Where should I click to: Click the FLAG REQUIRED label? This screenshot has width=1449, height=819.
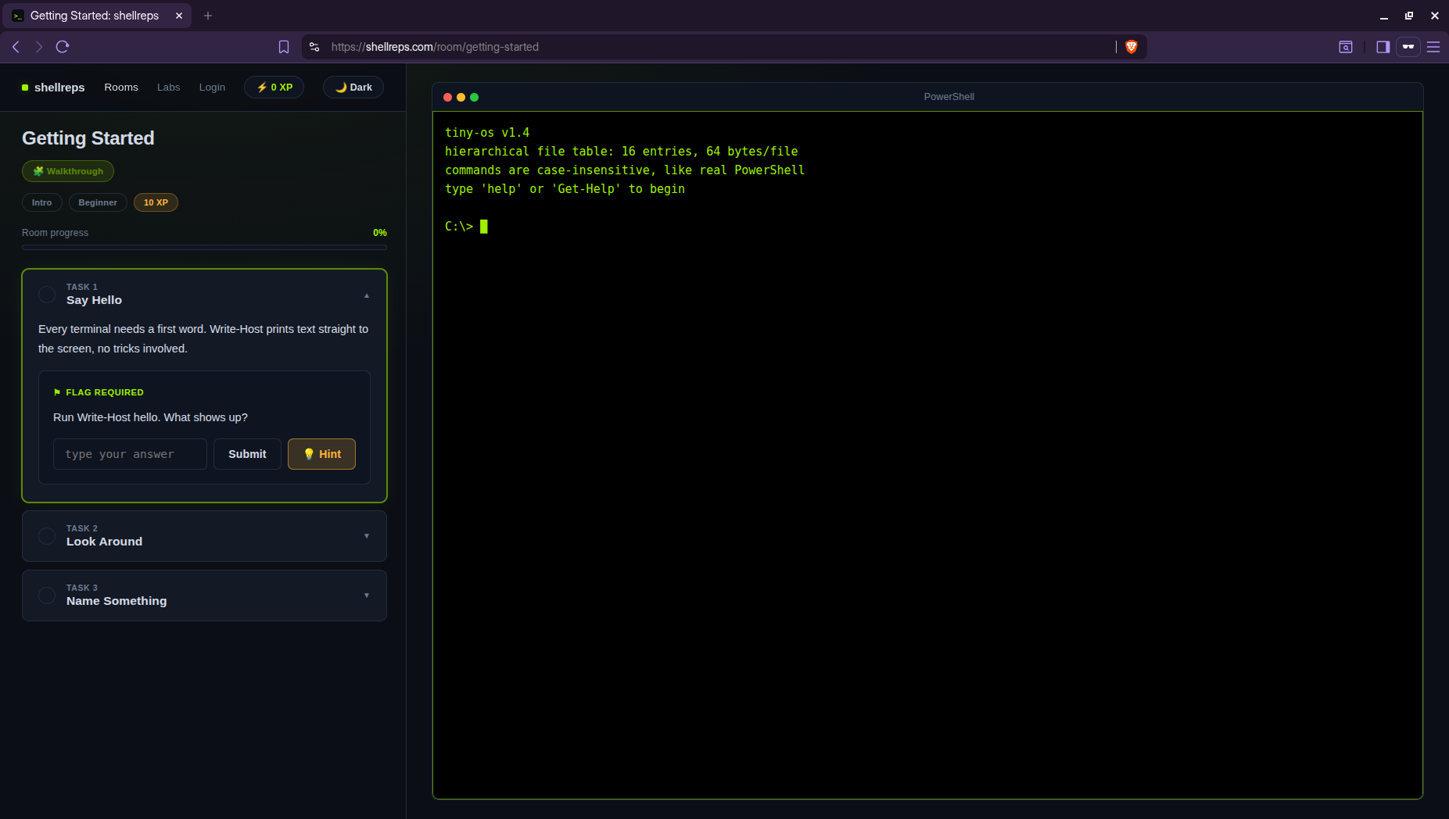pyautogui.click(x=99, y=392)
